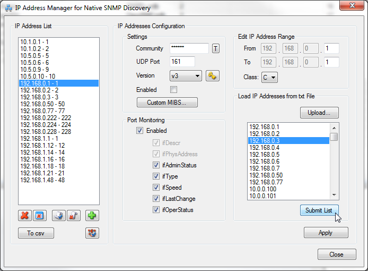The image size is (368, 271).
Task: Toggle the ifSpeed checkbox
Action: 156,188
